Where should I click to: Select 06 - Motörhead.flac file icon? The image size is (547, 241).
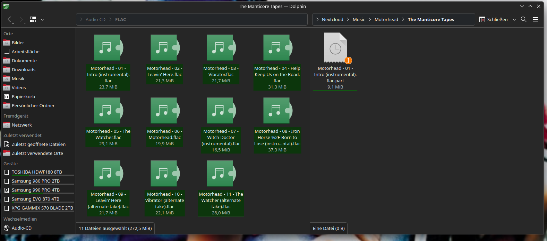(x=165, y=111)
